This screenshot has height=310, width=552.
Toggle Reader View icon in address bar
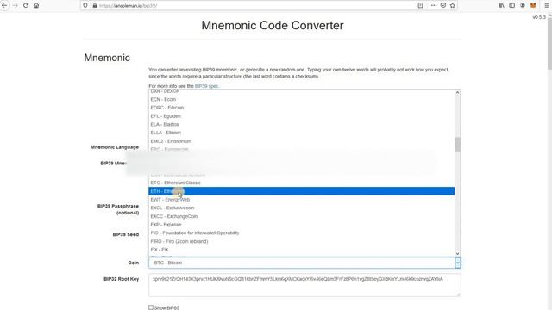pos(420,5)
